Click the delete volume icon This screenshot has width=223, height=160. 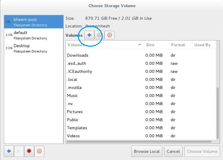tap(109, 35)
